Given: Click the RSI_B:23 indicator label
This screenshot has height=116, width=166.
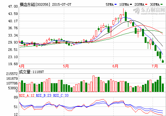Looking at the screenshot, I should (x=44, y=95).
